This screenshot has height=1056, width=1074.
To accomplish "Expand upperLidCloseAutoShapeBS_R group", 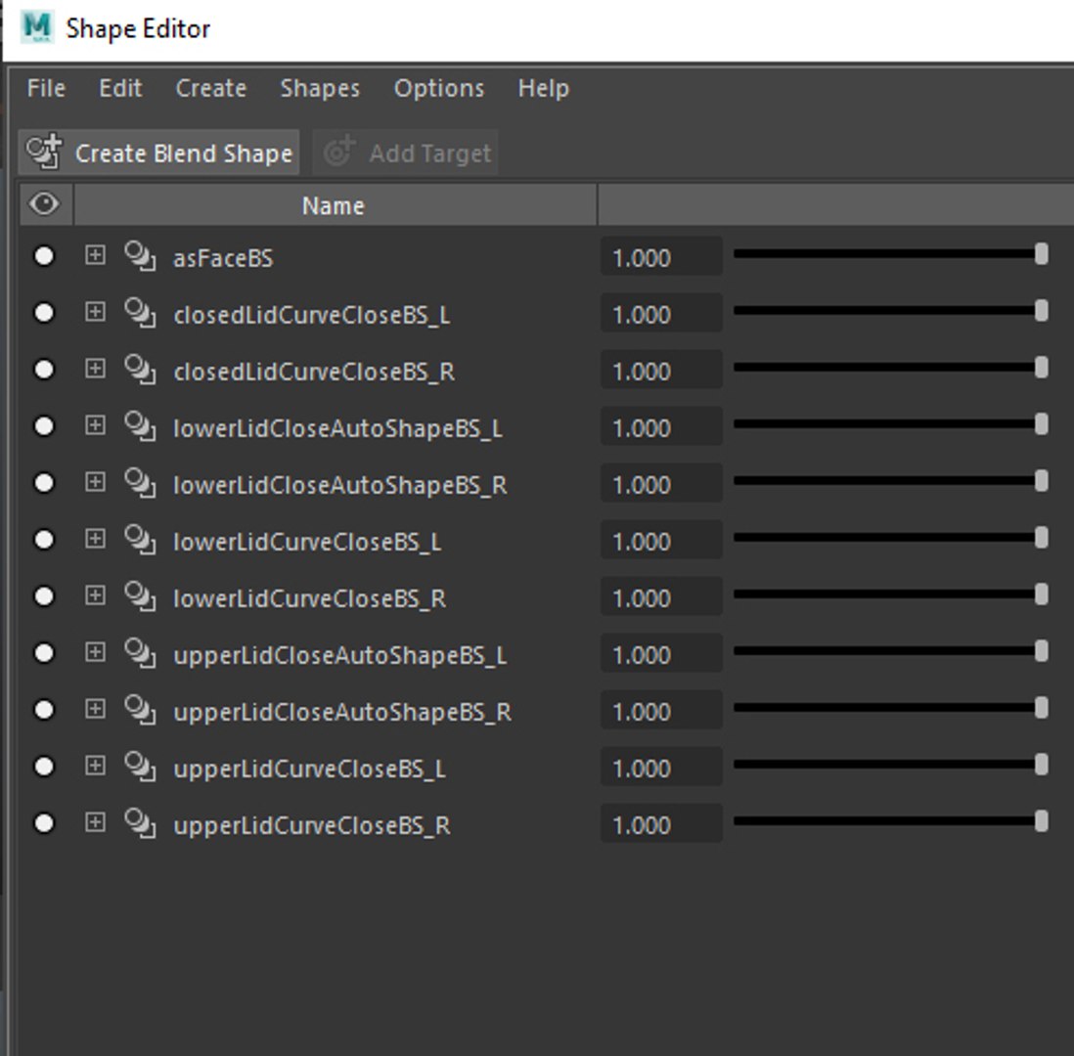I will (95, 710).
